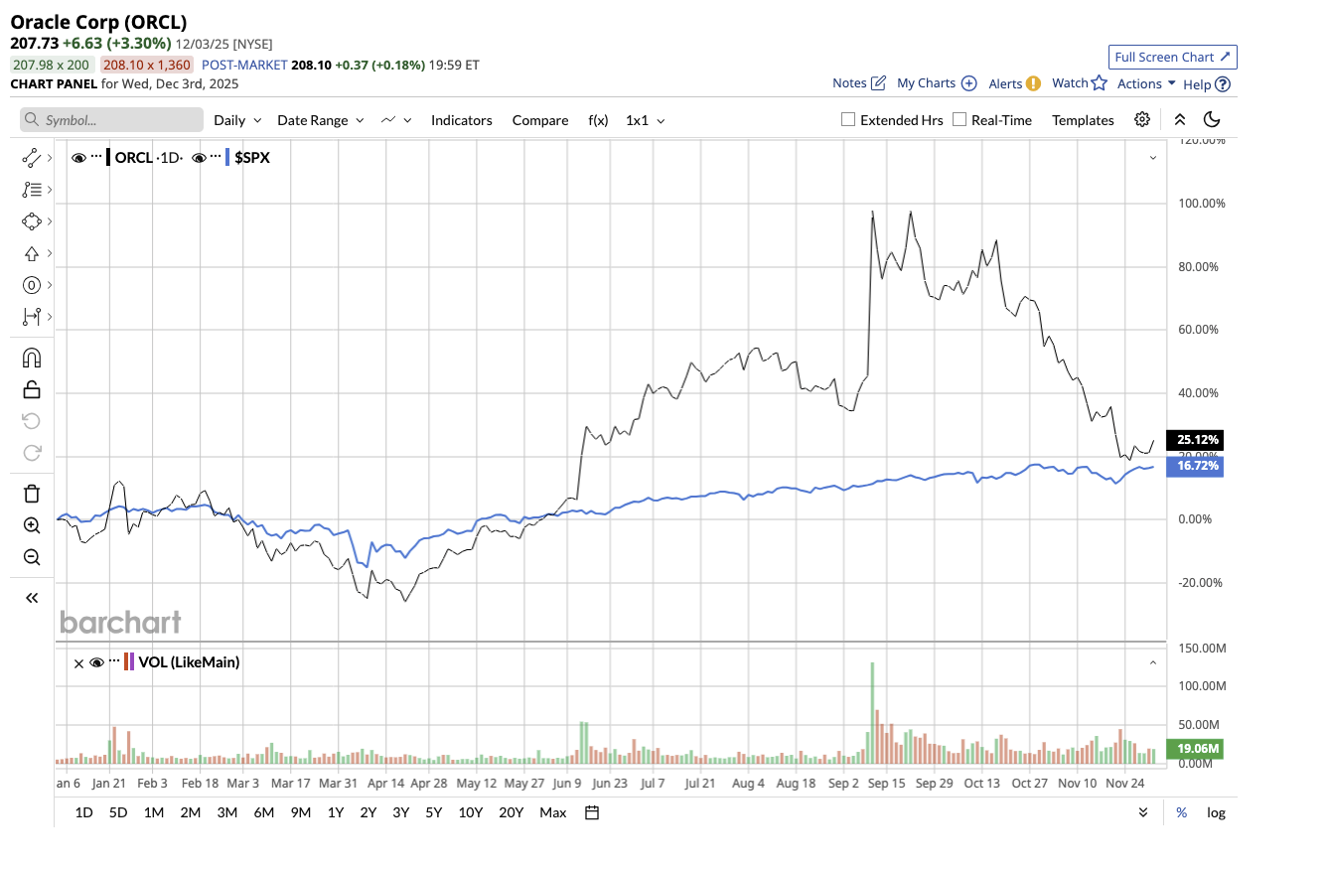Viewport: 1329px width, 870px height.
Task: Collapse the header with double up chevrons
Action: [1180, 119]
